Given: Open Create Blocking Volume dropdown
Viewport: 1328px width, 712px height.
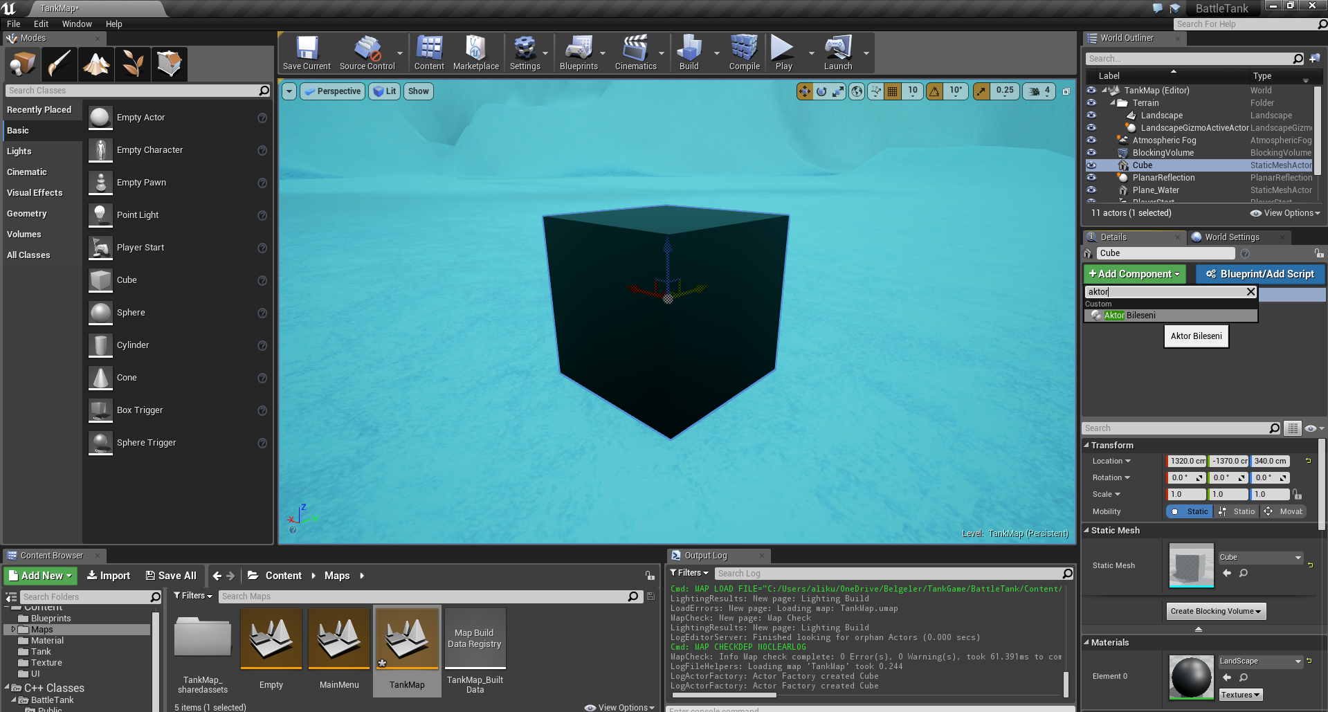Looking at the screenshot, I should point(1216,611).
